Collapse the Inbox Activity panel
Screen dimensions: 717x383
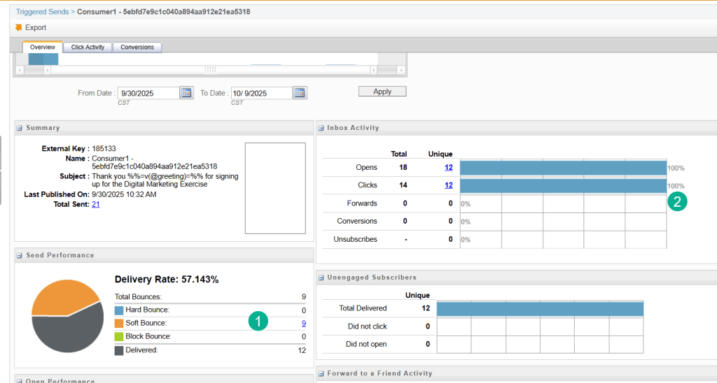321,128
